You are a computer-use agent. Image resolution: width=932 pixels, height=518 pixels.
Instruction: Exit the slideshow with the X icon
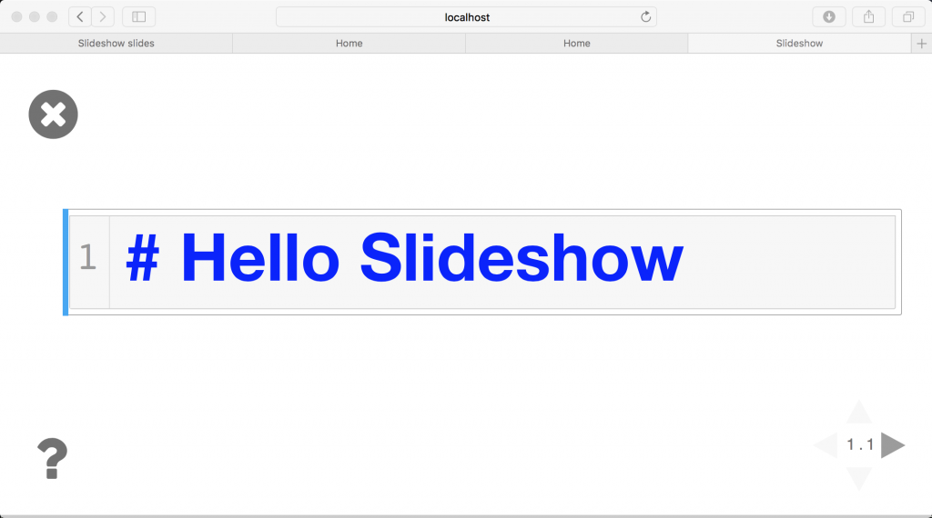53,115
